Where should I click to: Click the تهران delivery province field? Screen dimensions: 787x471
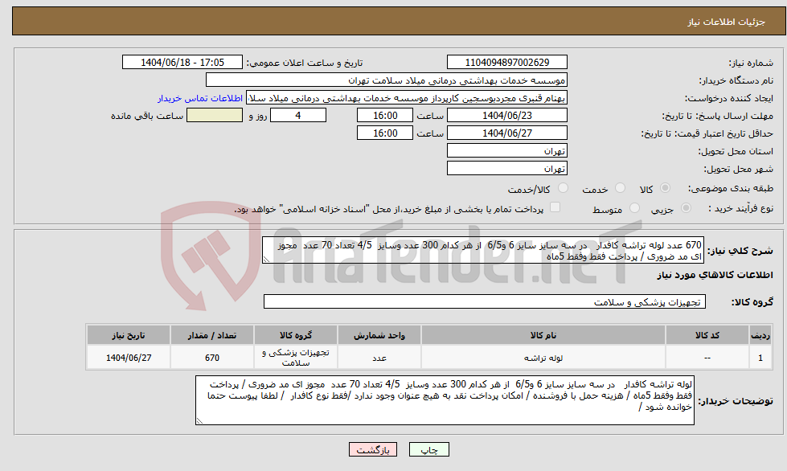[x=506, y=150]
